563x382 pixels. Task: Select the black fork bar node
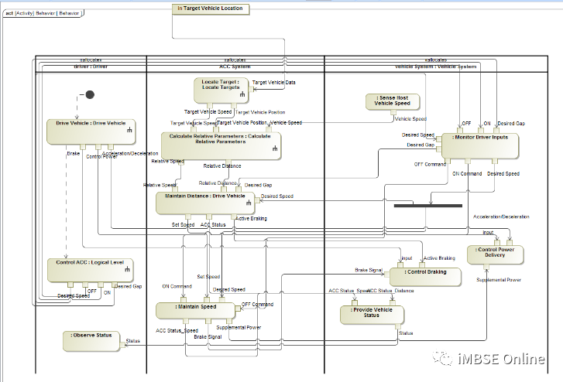click(x=428, y=206)
